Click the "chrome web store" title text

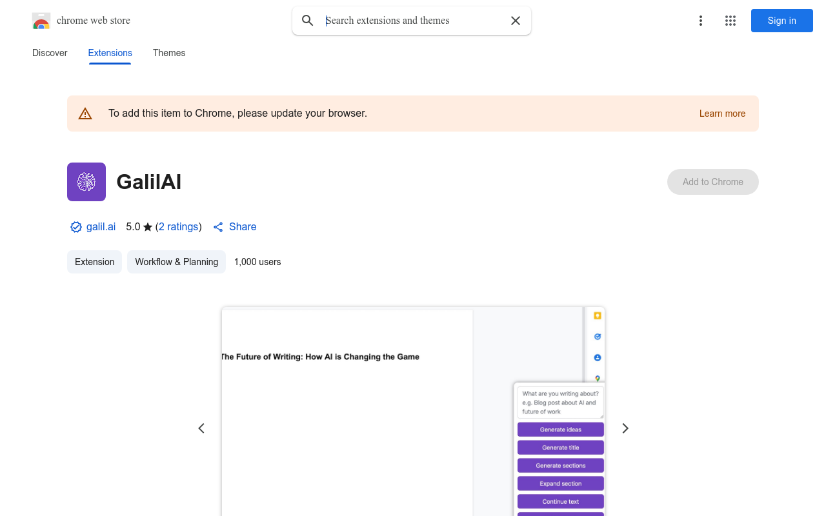(x=94, y=21)
